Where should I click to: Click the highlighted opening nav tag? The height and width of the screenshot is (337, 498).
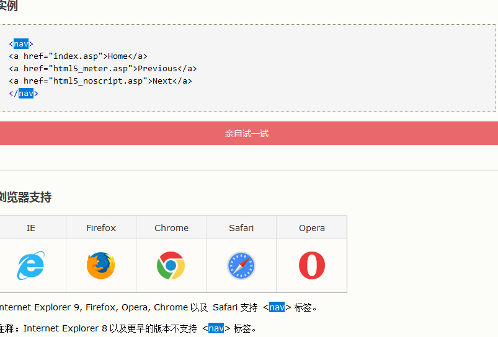click(x=21, y=44)
